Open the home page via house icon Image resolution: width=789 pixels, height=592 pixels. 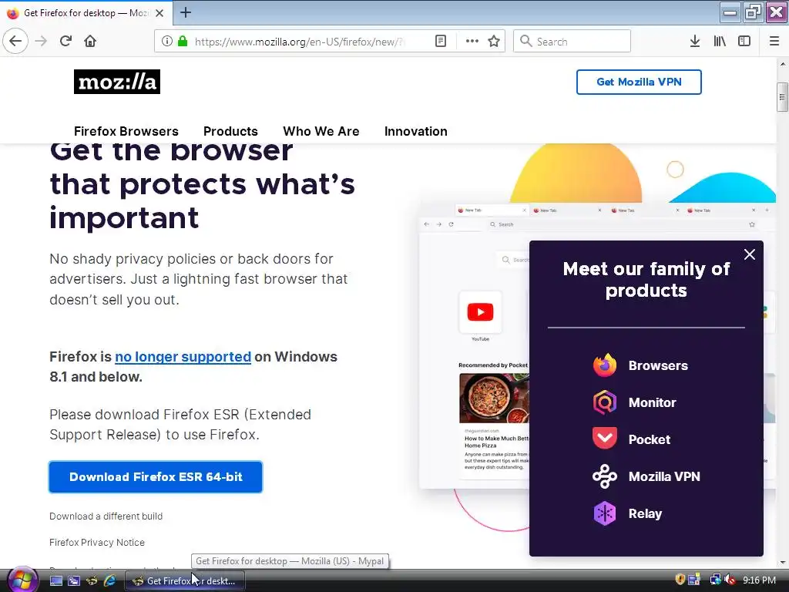[90, 41]
